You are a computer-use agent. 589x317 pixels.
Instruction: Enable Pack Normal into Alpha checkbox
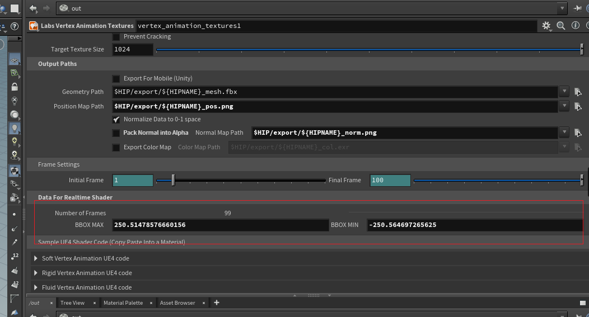point(116,133)
